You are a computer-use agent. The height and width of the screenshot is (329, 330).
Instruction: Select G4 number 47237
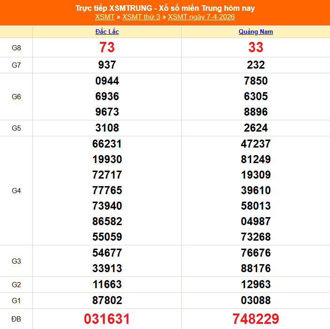(x=256, y=144)
